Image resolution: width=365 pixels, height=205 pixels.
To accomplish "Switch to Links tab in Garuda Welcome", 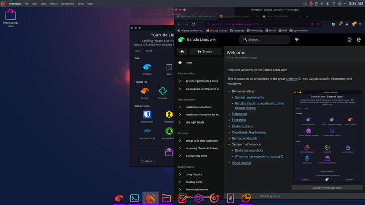I will 149,51.
